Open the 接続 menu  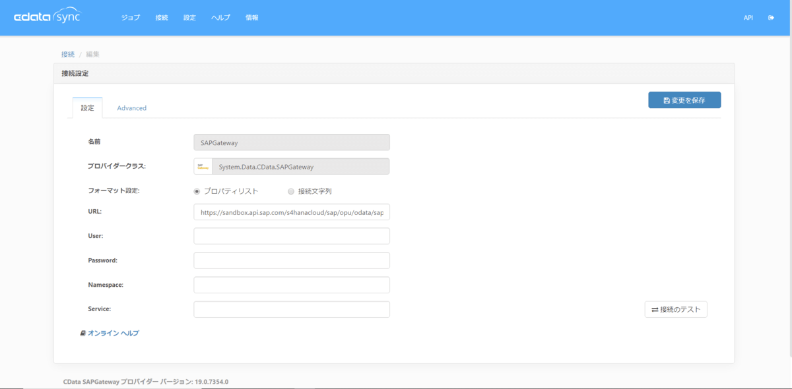(x=162, y=17)
